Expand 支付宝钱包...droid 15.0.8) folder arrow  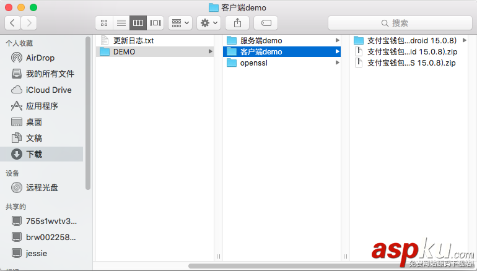(x=464, y=40)
